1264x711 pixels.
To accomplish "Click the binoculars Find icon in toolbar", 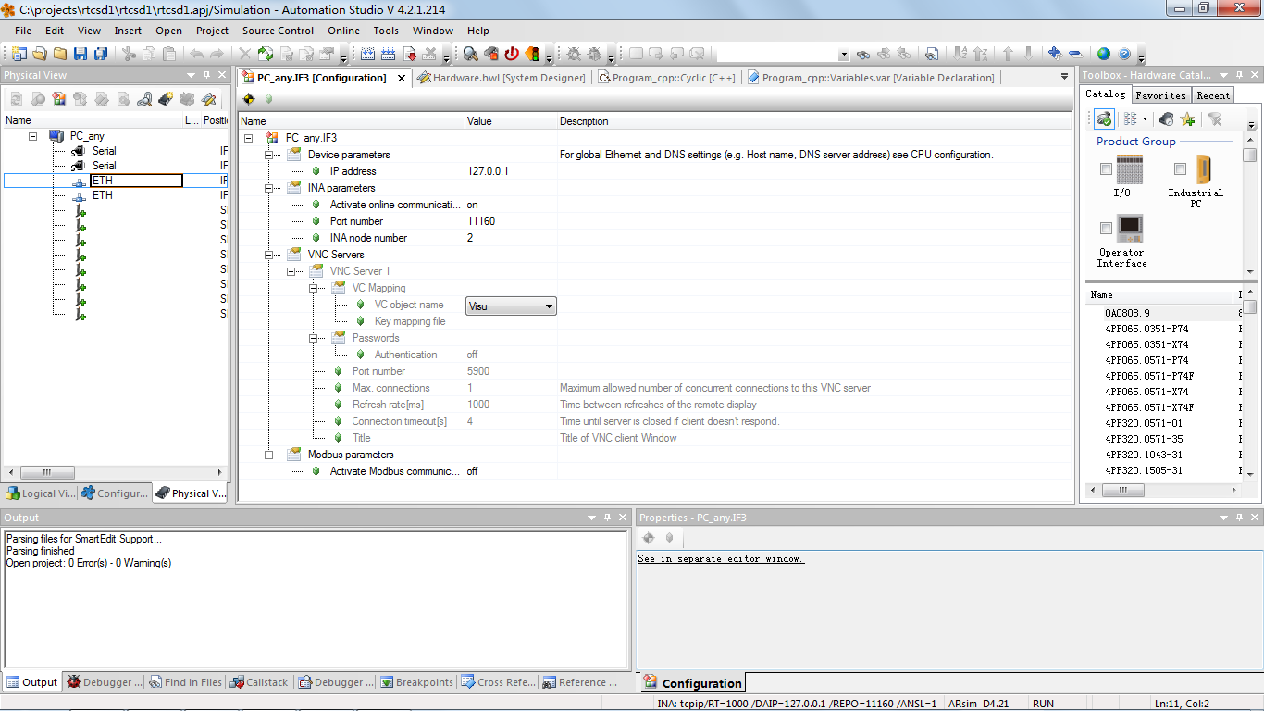I will (x=863, y=54).
